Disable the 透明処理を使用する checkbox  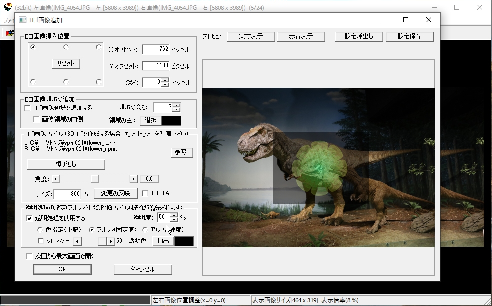[29, 218]
